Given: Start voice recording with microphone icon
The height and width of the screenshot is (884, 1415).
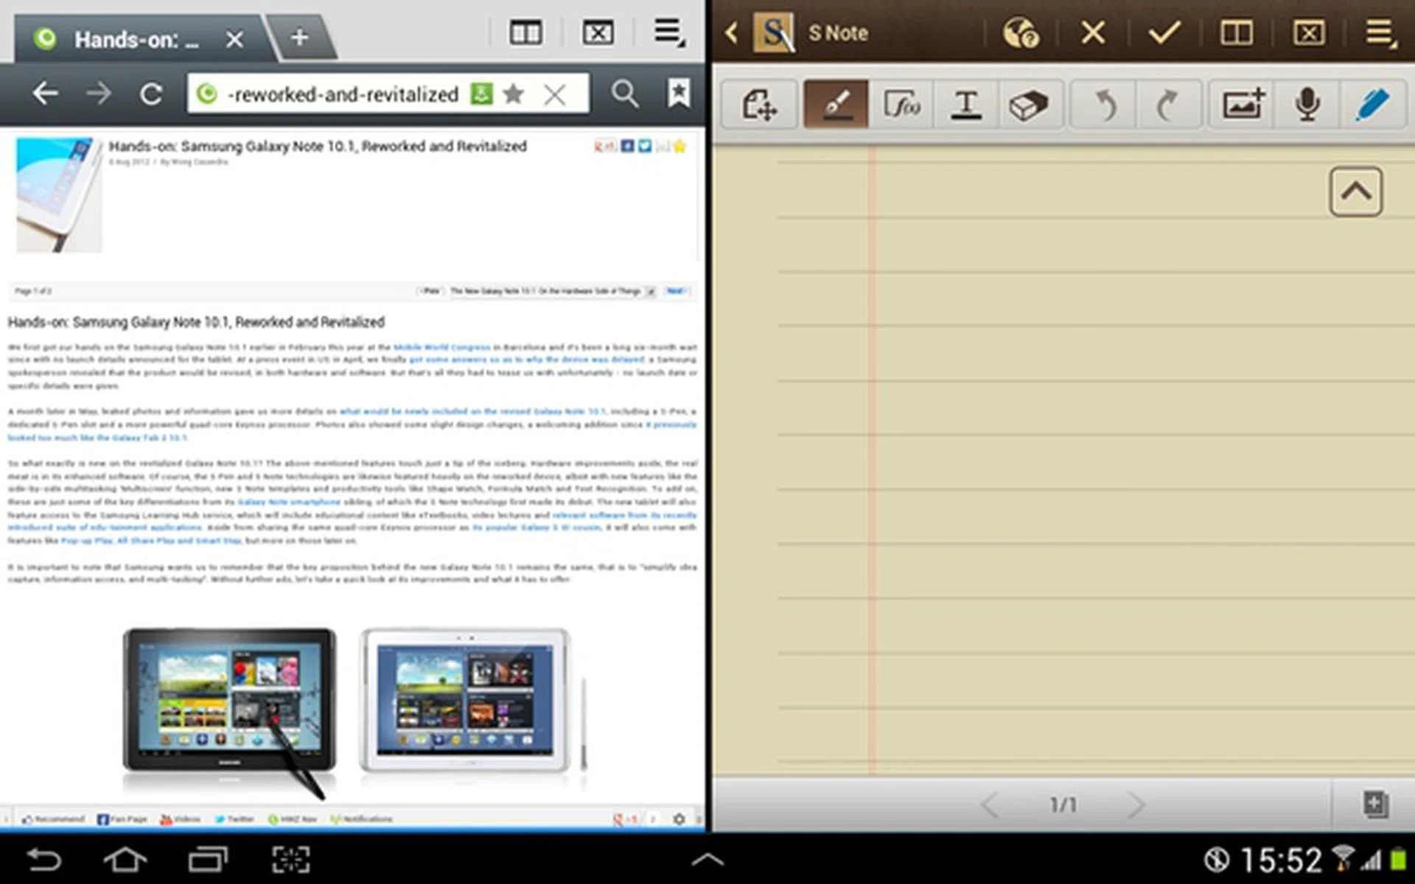Looking at the screenshot, I should 1307,105.
